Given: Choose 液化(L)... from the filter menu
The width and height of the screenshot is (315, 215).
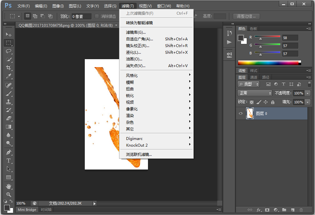Looking at the screenshot, I should click(x=133, y=52).
